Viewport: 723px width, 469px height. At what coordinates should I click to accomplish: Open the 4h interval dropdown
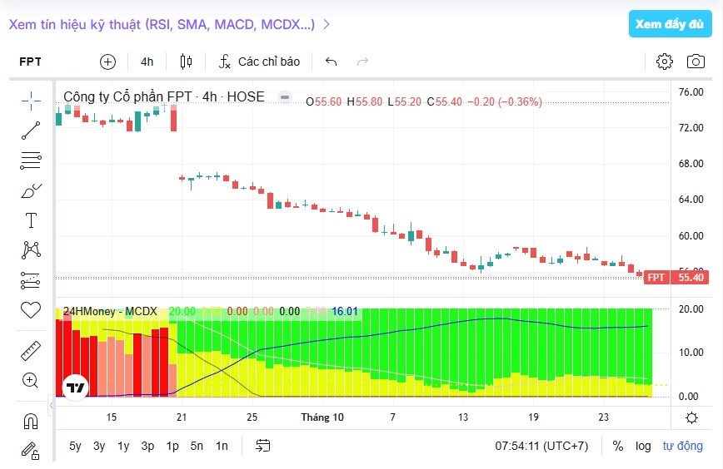147,62
